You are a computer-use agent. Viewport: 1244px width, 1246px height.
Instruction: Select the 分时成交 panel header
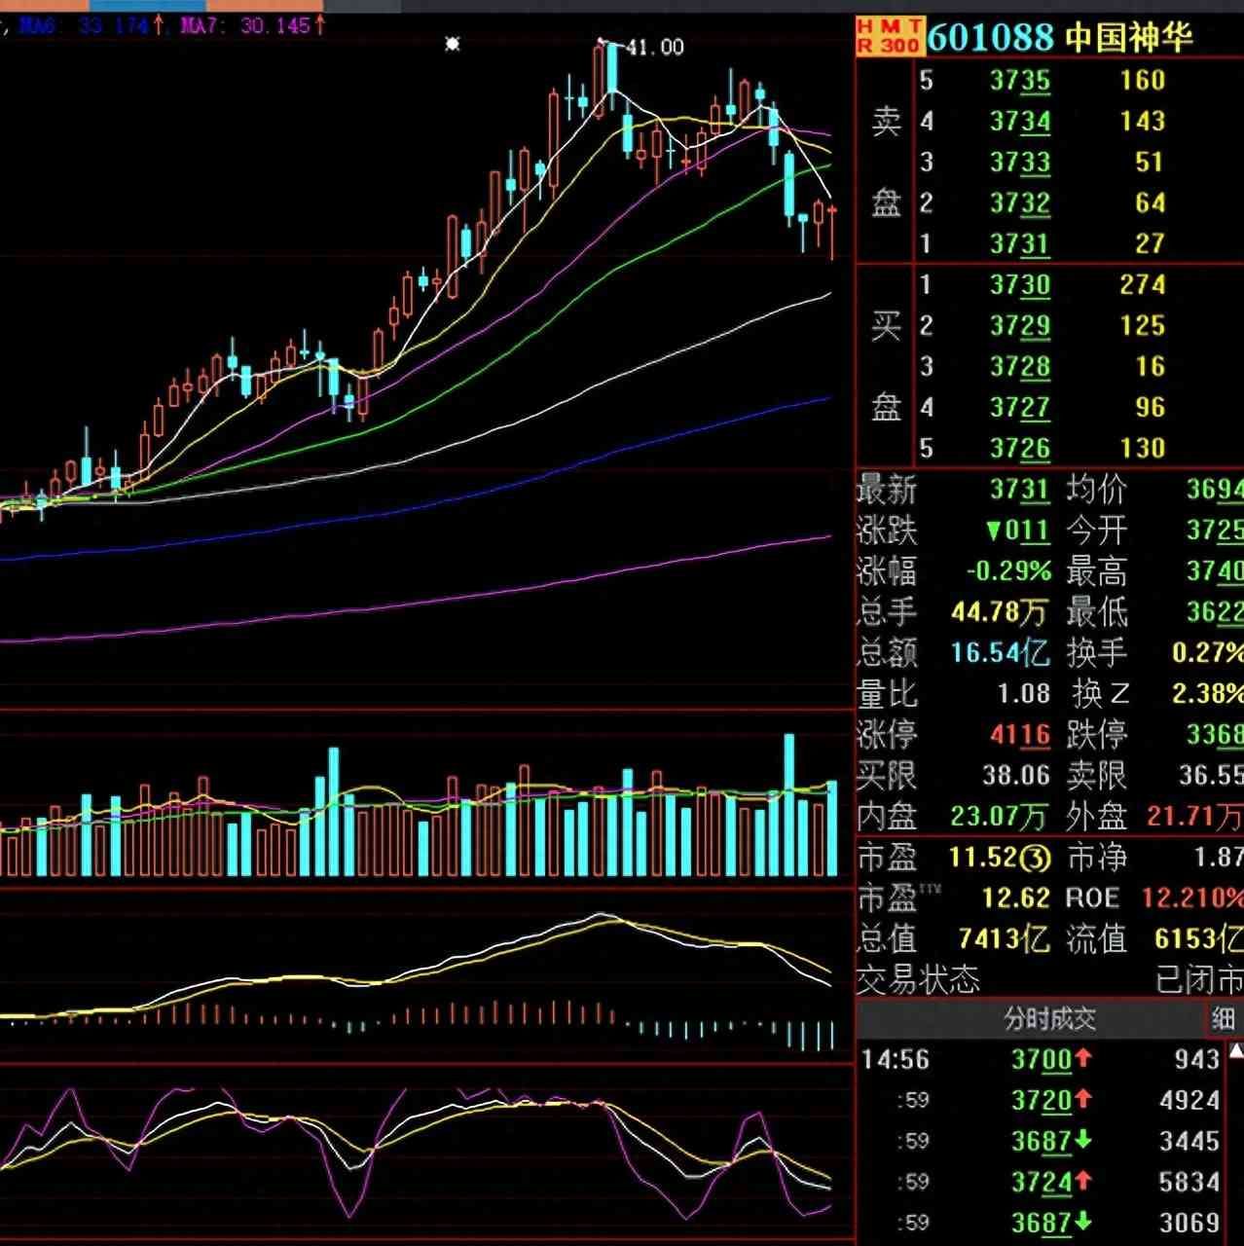(1049, 1019)
